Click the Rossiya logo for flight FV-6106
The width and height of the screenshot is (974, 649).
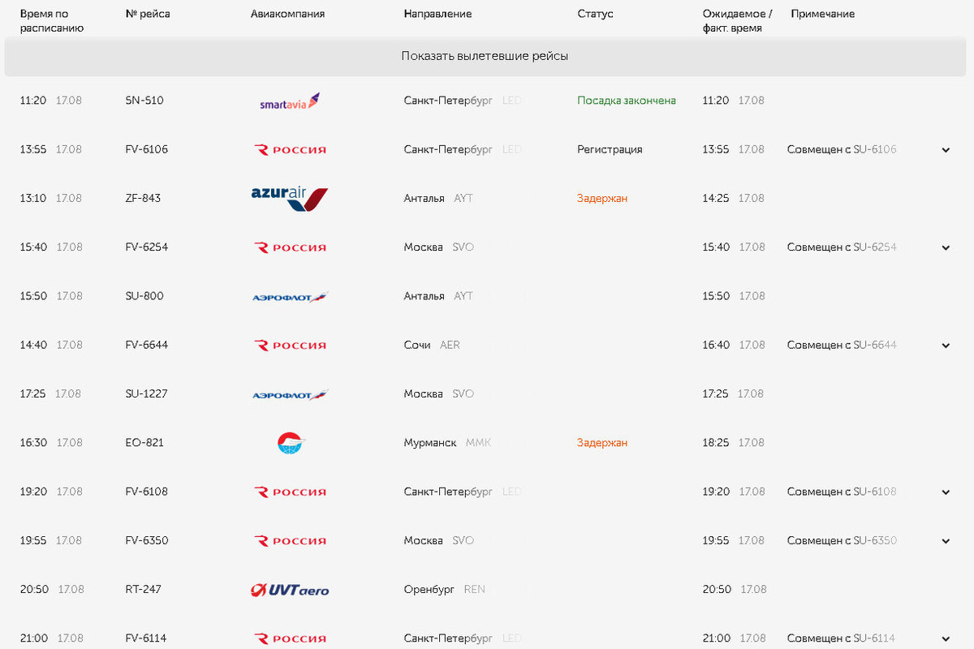pos(290,150)
